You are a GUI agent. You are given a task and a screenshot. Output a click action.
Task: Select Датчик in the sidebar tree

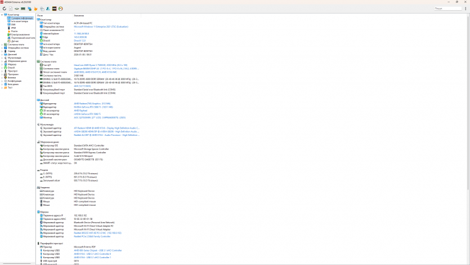pos(15,41)
